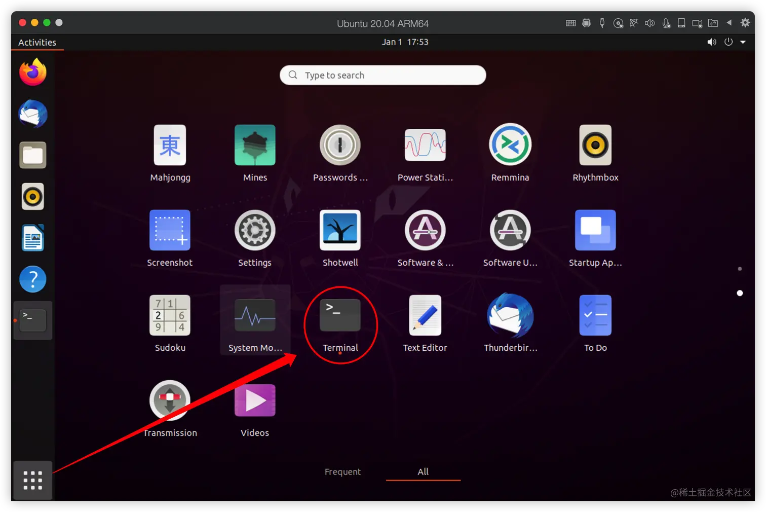
Task: Open the Thunderbird mail app
Action: click(510, 315)
